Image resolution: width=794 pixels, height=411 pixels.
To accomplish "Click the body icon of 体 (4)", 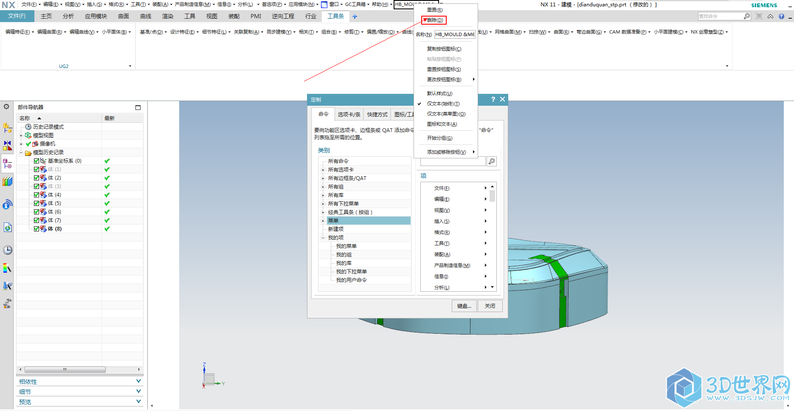I will point(43,195).
